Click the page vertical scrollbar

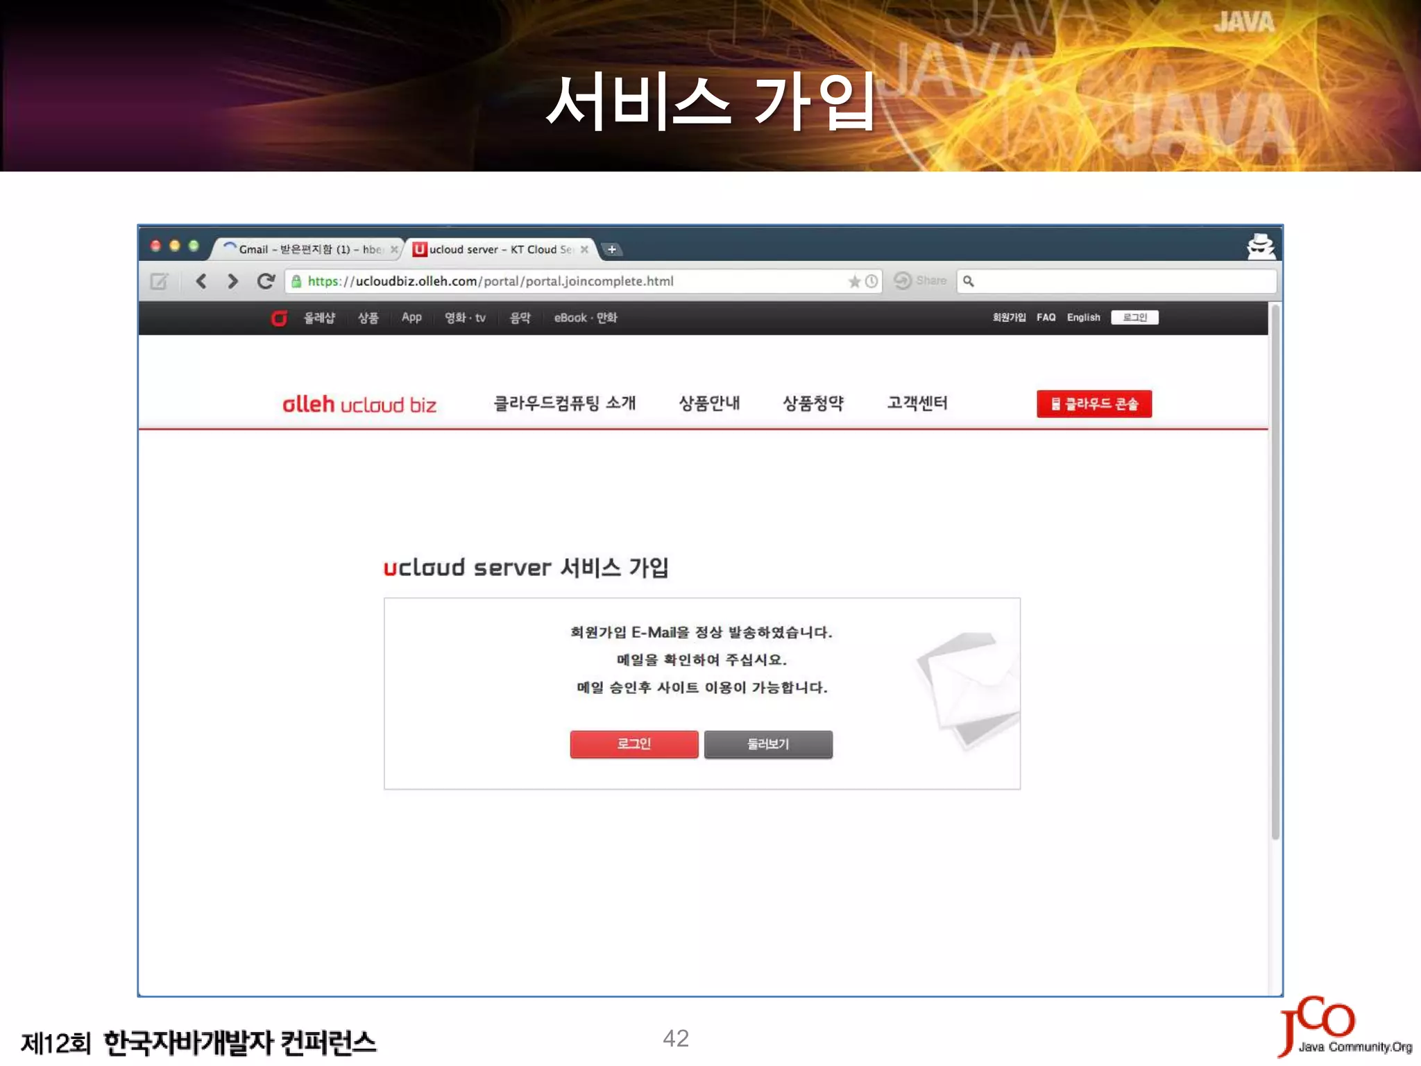[1275, 573]
